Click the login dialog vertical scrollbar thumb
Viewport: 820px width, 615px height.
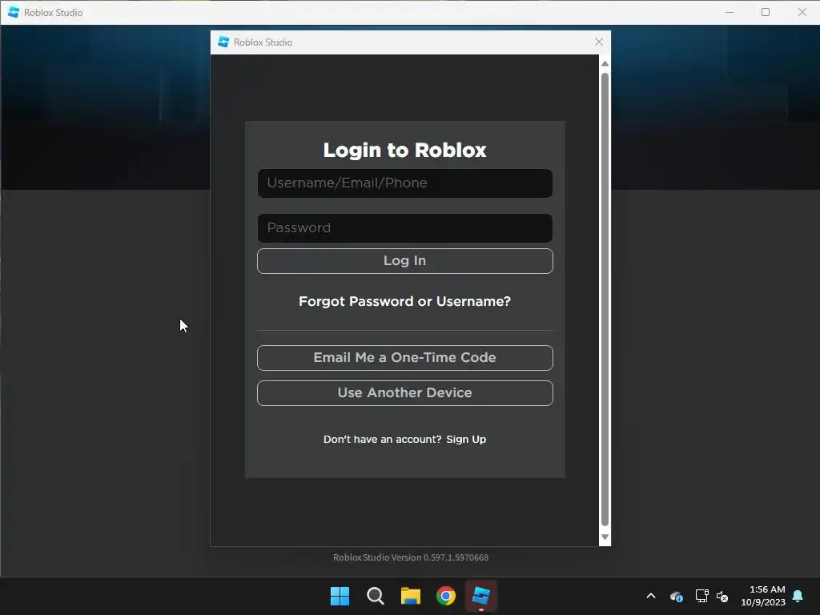(x=605, y=299)
